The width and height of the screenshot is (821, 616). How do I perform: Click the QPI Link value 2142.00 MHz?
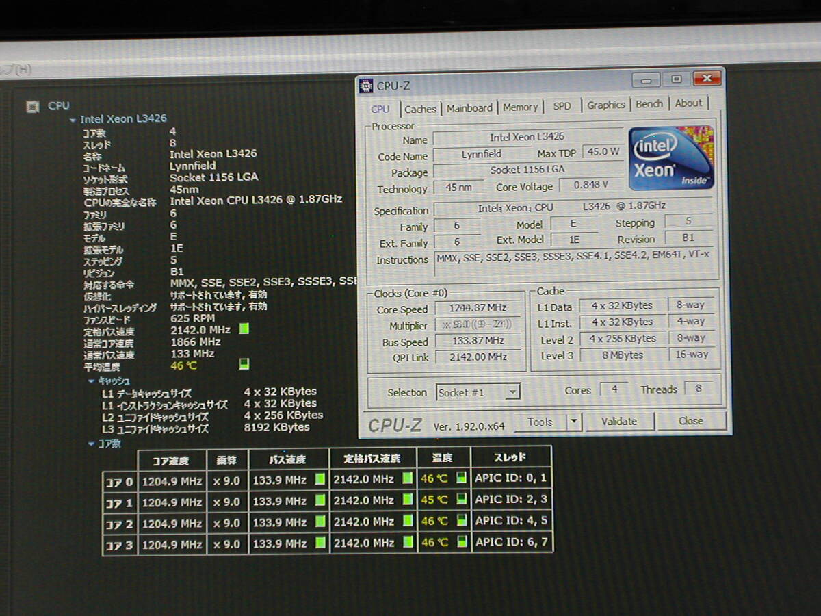(x=478, y=357)
